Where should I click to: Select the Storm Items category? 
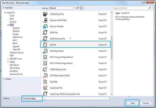[x=15, y=68]
